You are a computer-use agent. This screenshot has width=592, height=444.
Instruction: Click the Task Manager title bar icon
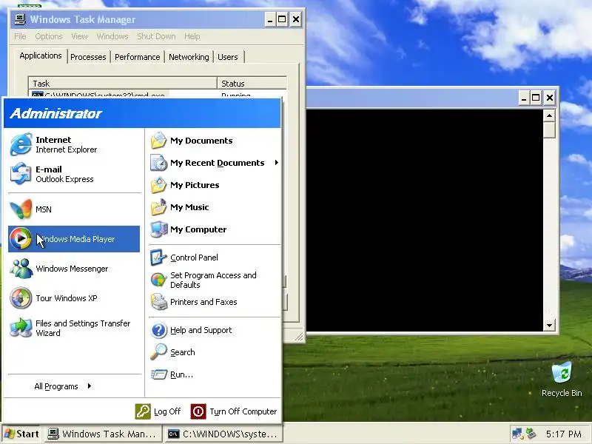click(x=20, y=19)
